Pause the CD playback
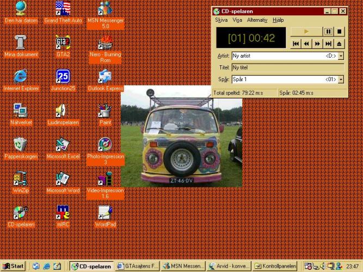 328,32
